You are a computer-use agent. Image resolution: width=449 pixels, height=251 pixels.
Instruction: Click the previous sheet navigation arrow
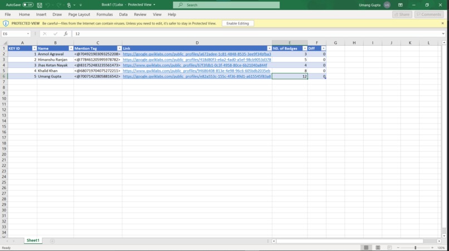click(x=7, y=242)
